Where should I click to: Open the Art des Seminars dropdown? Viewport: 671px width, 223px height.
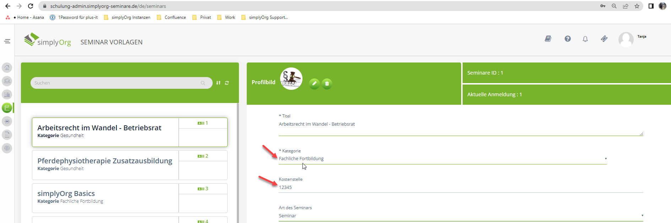[460, 216]
